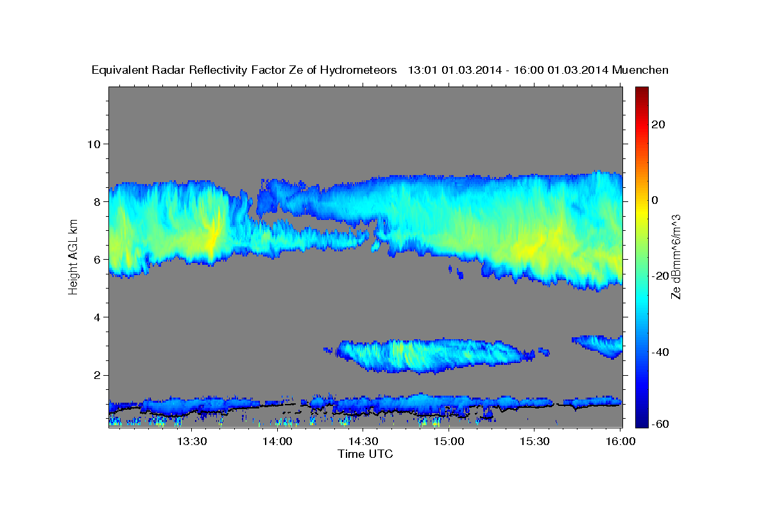
Task: Click the 'Muenchen' location label in the title
Action: tap(640, 70)
